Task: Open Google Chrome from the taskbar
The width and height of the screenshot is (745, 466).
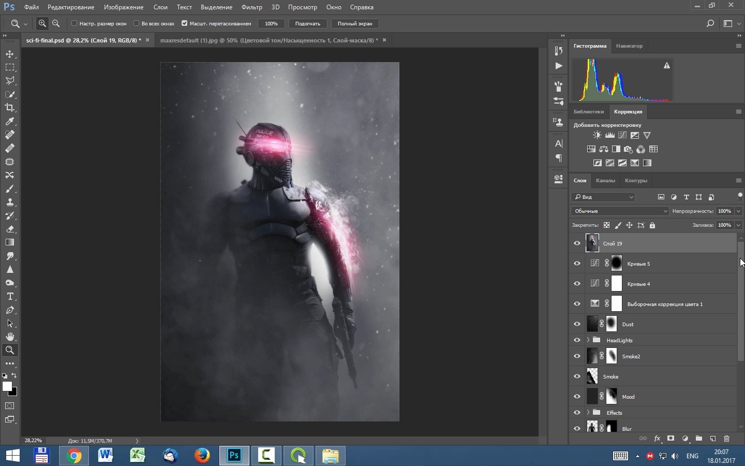Action: [74, 456]
